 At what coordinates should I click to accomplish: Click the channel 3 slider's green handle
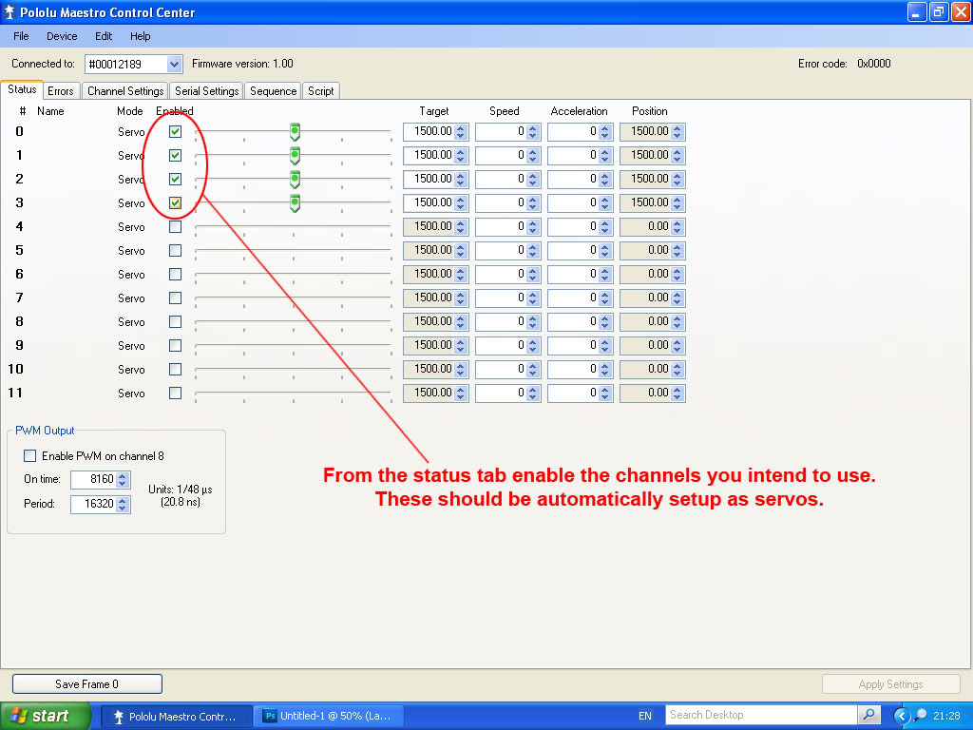pyautogui.click(x=295, y=203)
